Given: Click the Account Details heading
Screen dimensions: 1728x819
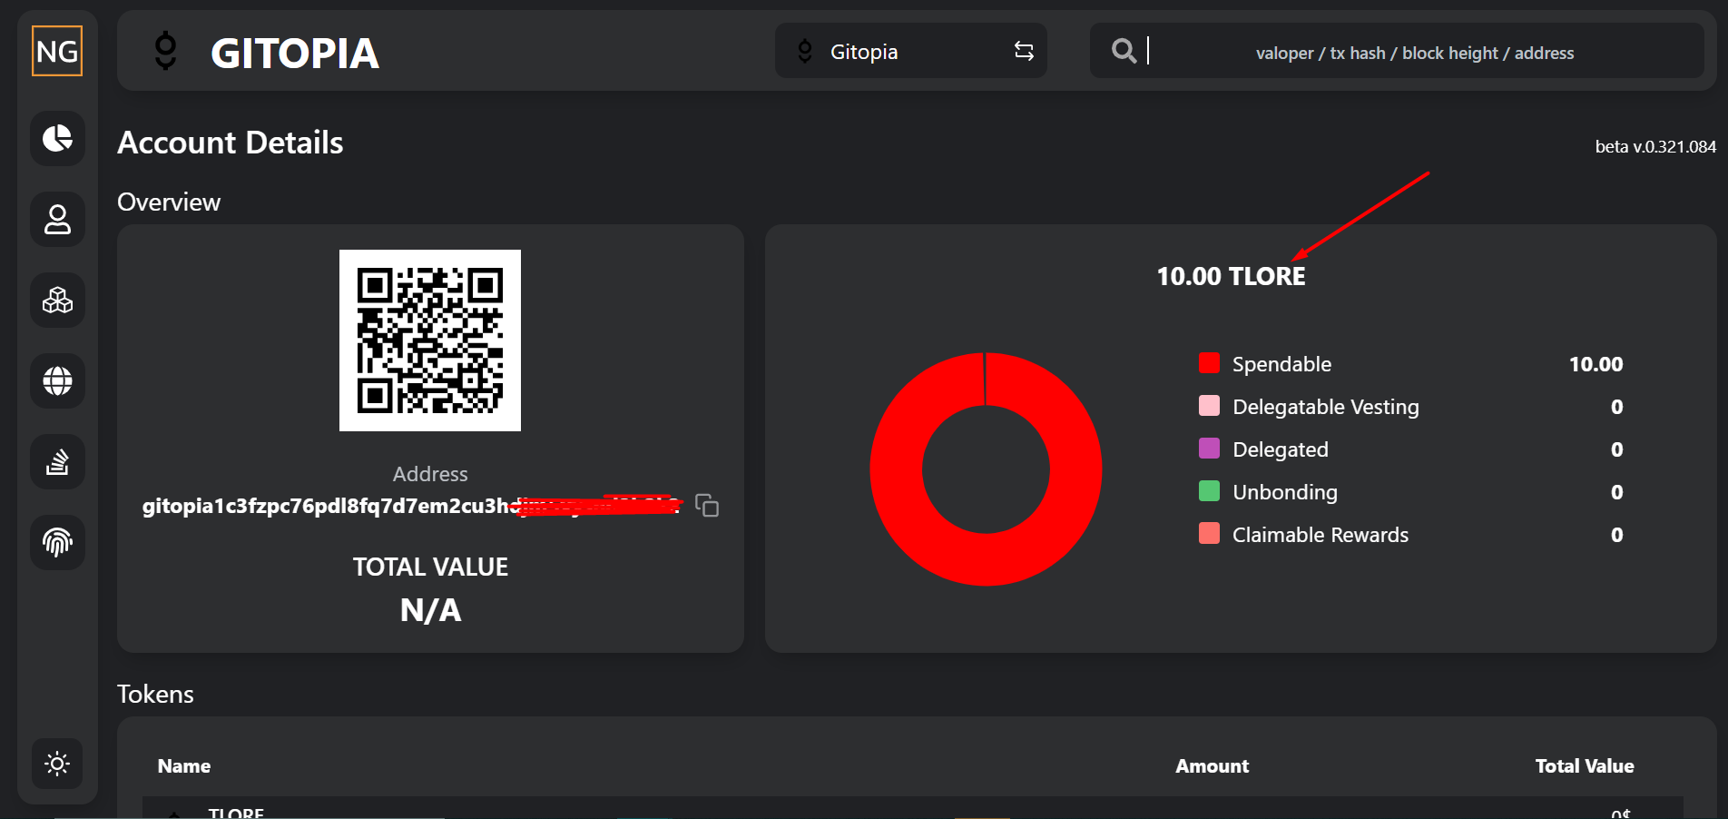Looking at the screenshot, I should coord(231,143).
